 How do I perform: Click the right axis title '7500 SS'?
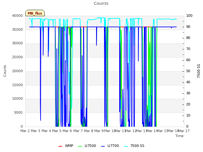pos(199,71)
